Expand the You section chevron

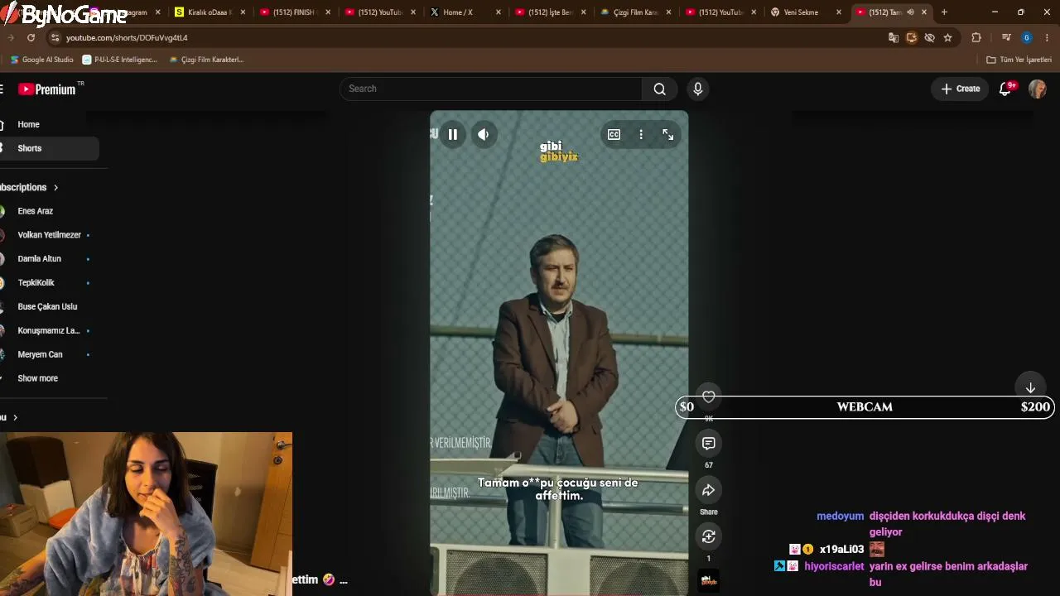(15, 417)
